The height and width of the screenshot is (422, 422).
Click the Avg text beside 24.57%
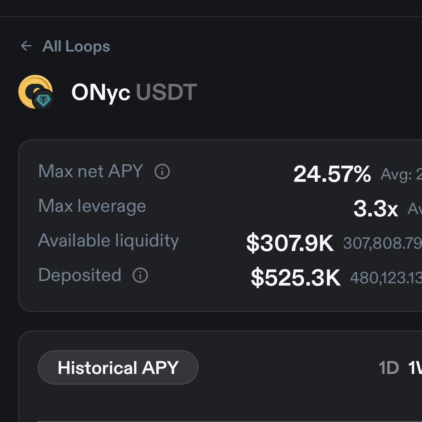400,175
